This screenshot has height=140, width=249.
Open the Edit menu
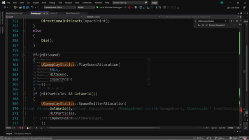[x=15, y=3]
